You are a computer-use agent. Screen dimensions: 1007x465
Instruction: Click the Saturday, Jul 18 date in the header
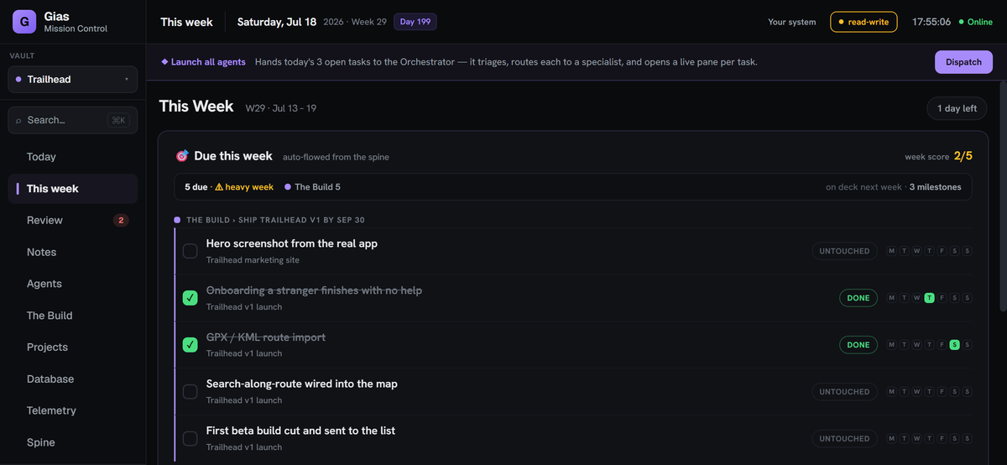pos(277,22)
